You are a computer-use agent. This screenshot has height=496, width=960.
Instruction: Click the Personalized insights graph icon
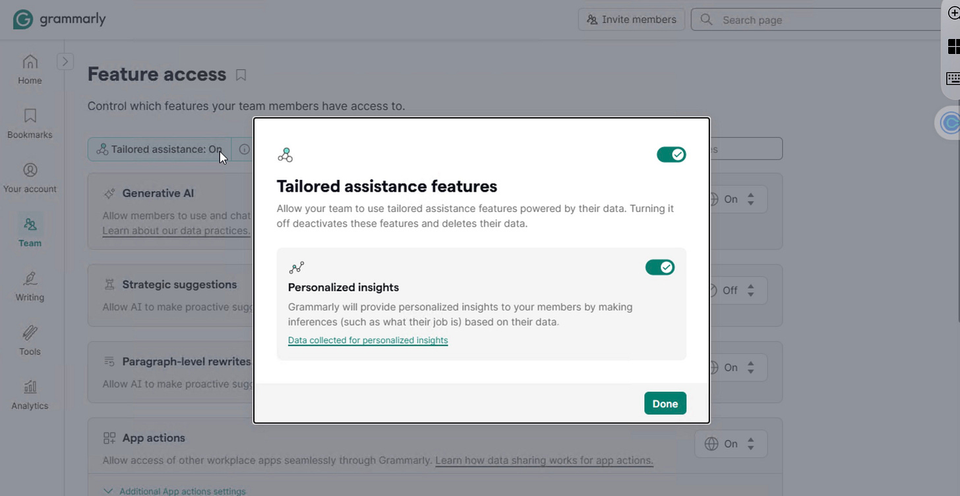pyautogui.click(x=297, y=267)
